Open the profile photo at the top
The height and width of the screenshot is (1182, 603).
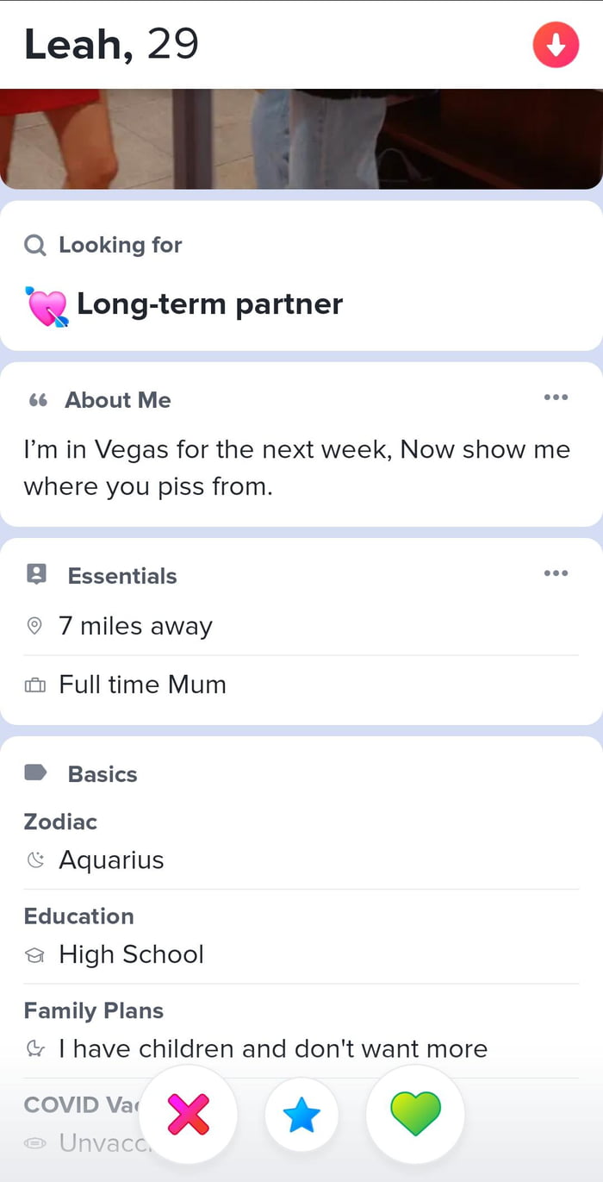(301, 138)
